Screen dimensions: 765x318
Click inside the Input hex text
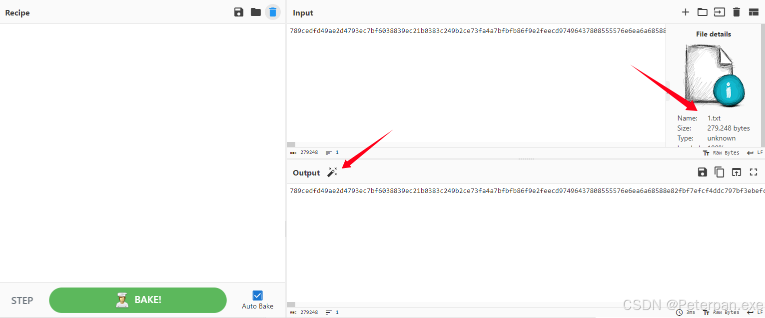[x=478, y=31]
